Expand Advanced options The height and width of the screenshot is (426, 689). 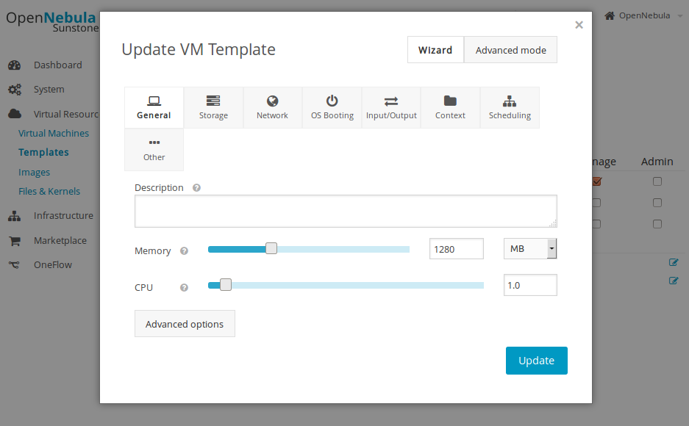[185, 324]
